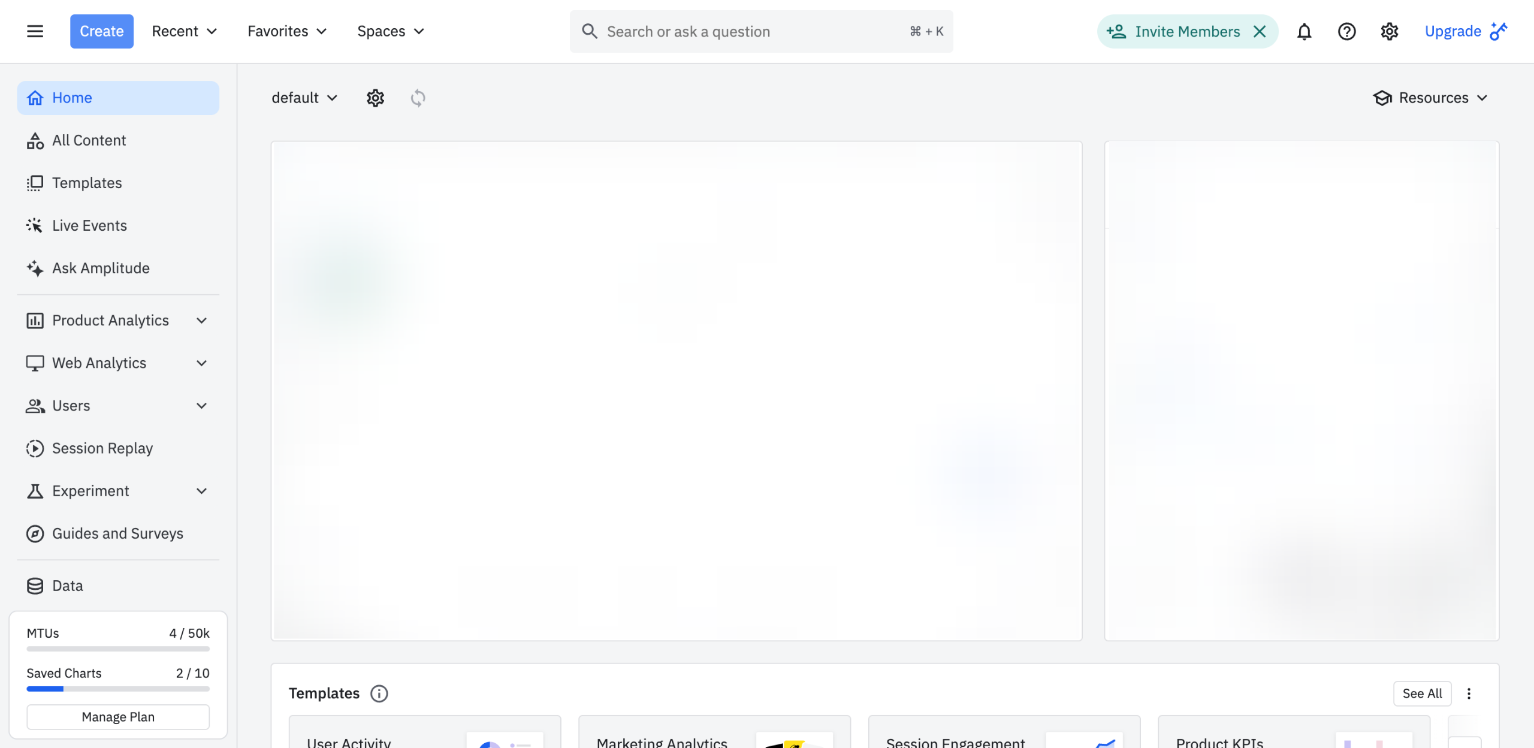
Task: Click the Saved Charts usage progress bar
Action: click(118, 689)
